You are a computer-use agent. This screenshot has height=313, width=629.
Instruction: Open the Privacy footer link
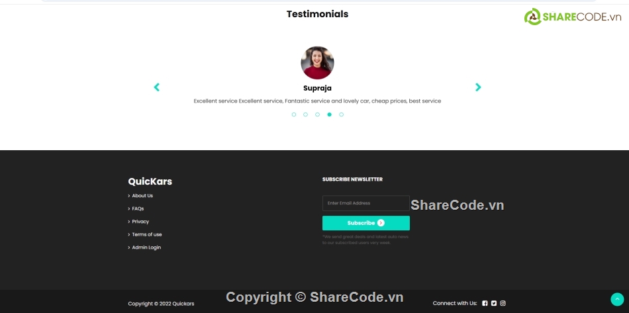click(140, 222)
